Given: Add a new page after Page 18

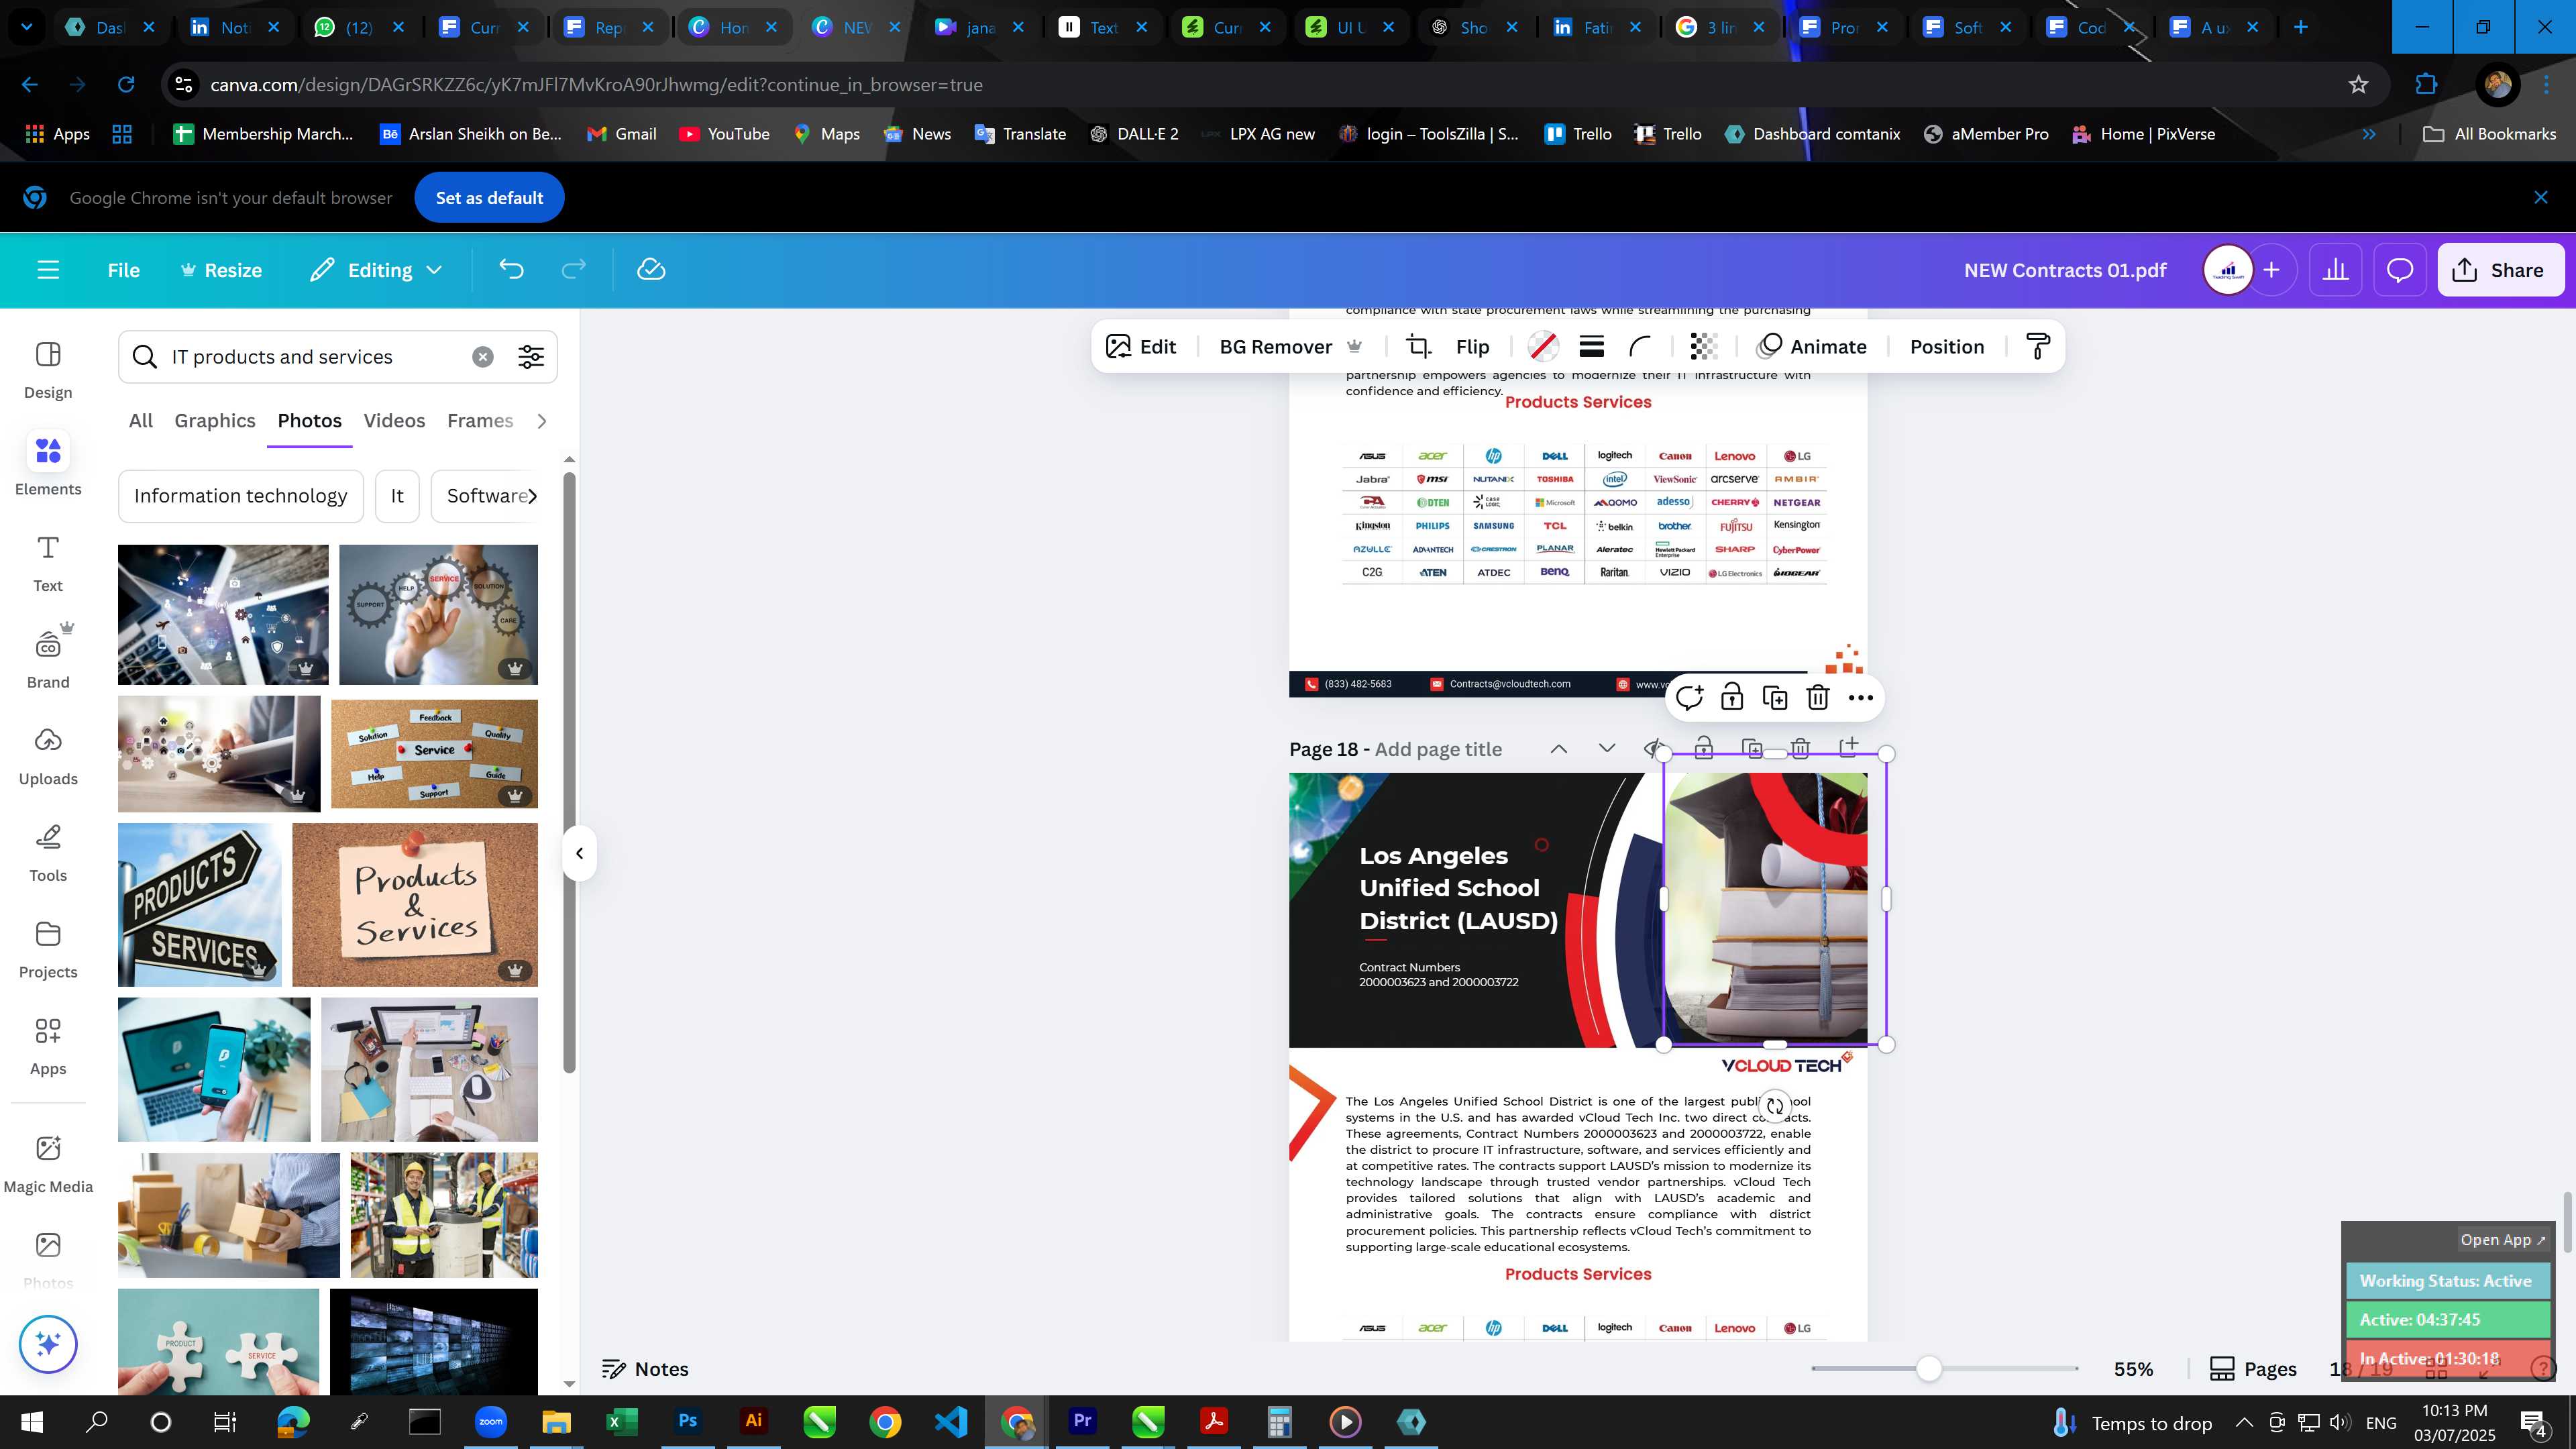Looking at the screenshot, I should pyautogui.click(x=1849, y=747).
